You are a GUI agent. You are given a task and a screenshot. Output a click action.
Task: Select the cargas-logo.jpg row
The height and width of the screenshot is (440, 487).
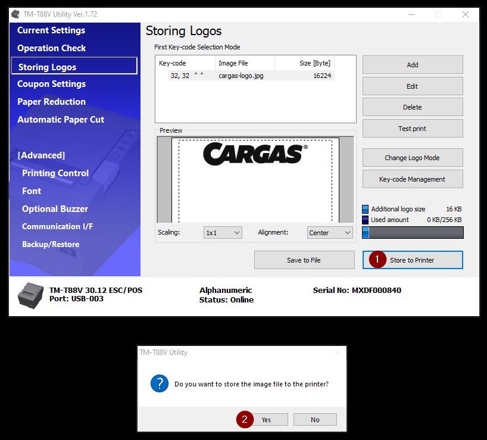[251, 76]
